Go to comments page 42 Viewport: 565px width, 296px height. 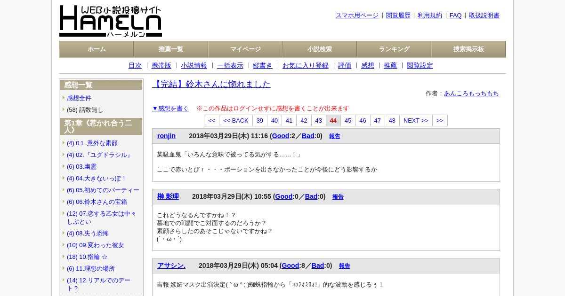304,121
